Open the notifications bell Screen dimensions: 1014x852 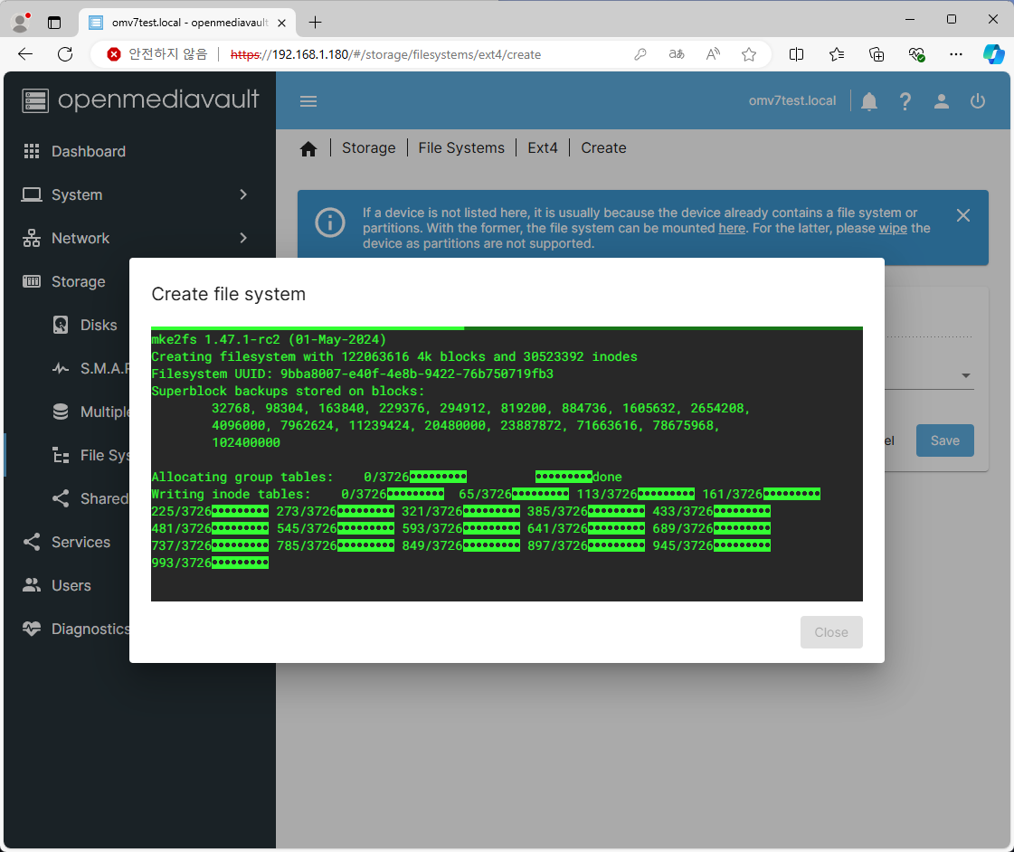[869, 101]
